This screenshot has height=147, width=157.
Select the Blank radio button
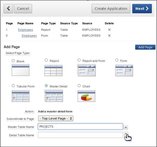[x=13, y=61]
